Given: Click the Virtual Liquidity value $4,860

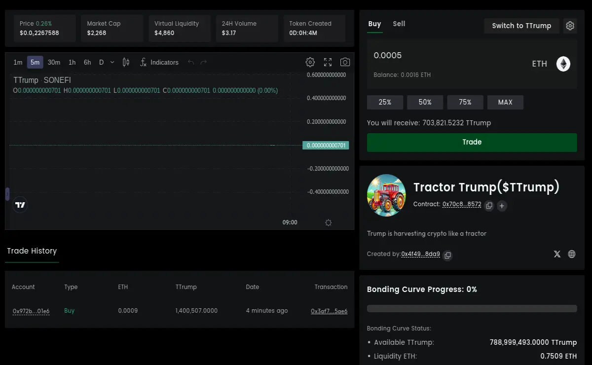Looking at the screenshot, I should click(164, 33).
